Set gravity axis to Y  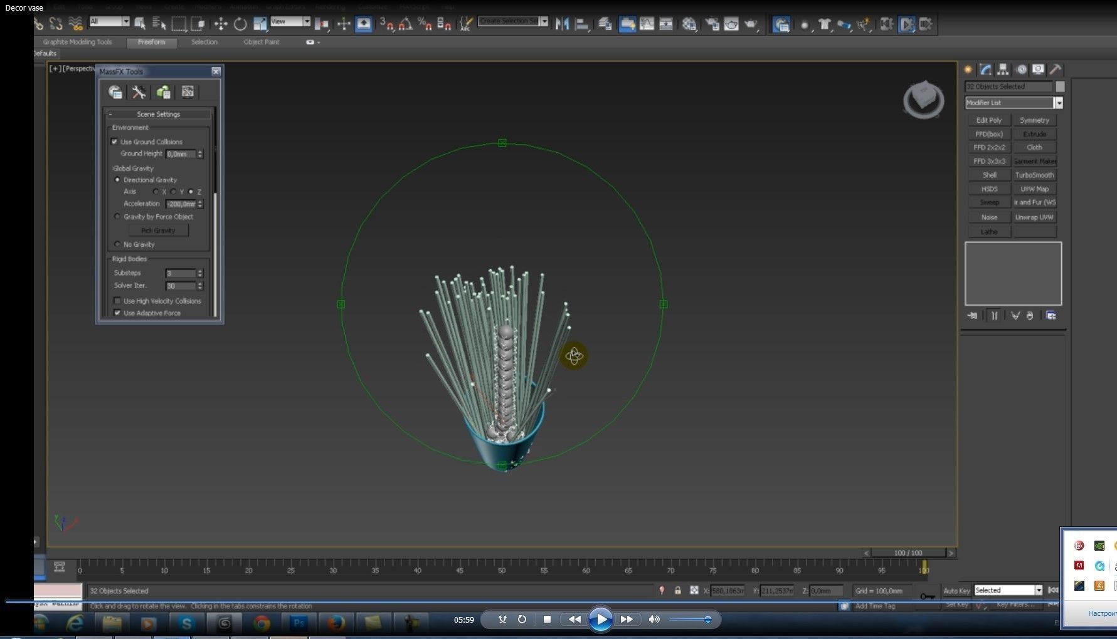pos(173,192)
